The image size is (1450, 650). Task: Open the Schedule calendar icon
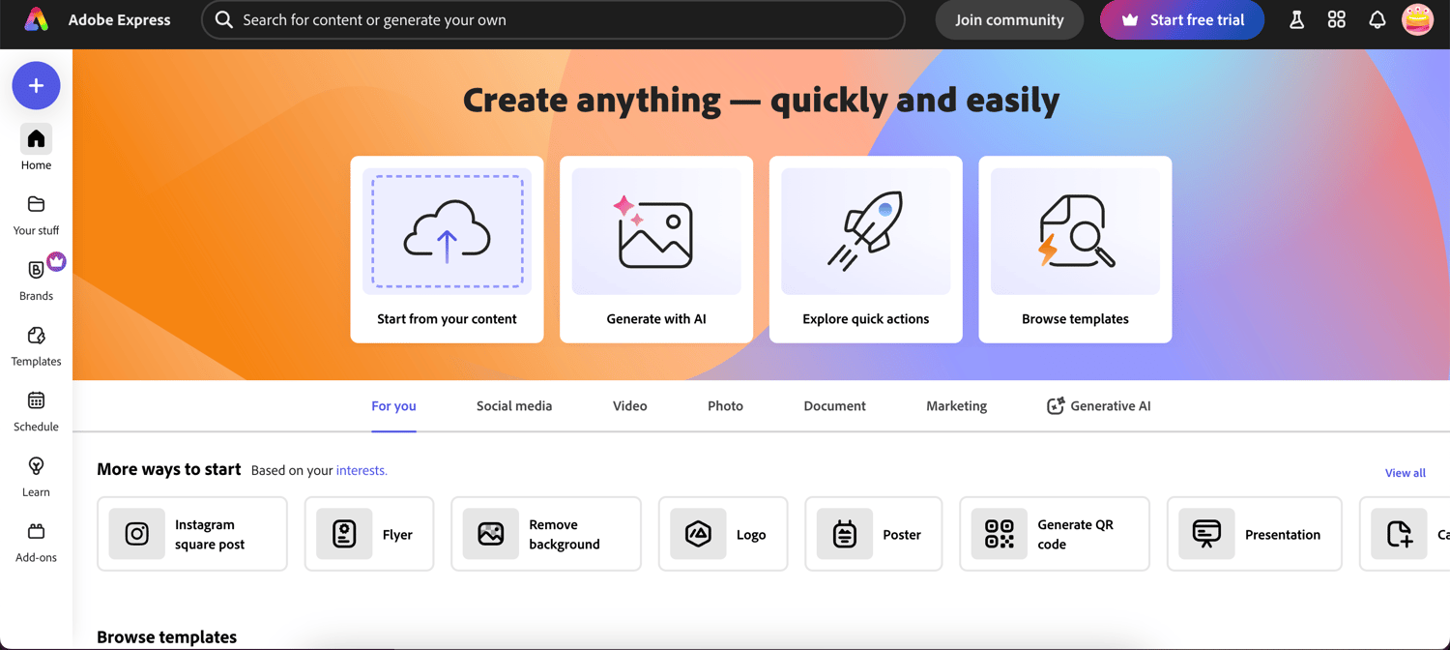click(36, 400)
